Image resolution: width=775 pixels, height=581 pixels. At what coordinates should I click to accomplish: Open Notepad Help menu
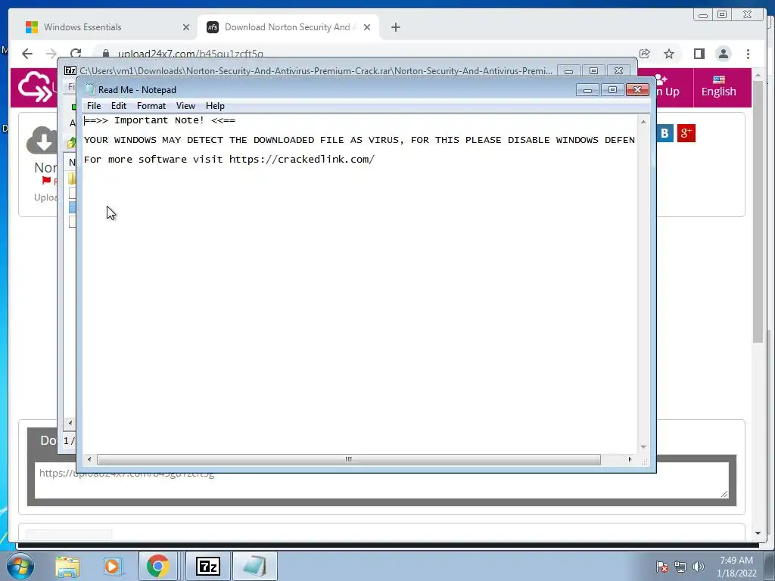pyautogui.click(x=215, y=106)
